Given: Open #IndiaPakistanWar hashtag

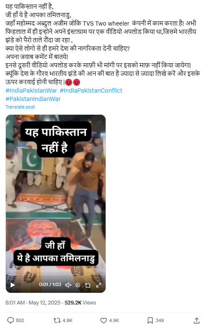Looking at the screenshot, I should point(31,90).
